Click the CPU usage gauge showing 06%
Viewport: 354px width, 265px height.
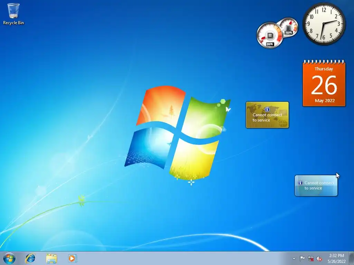tap(270, 36)
